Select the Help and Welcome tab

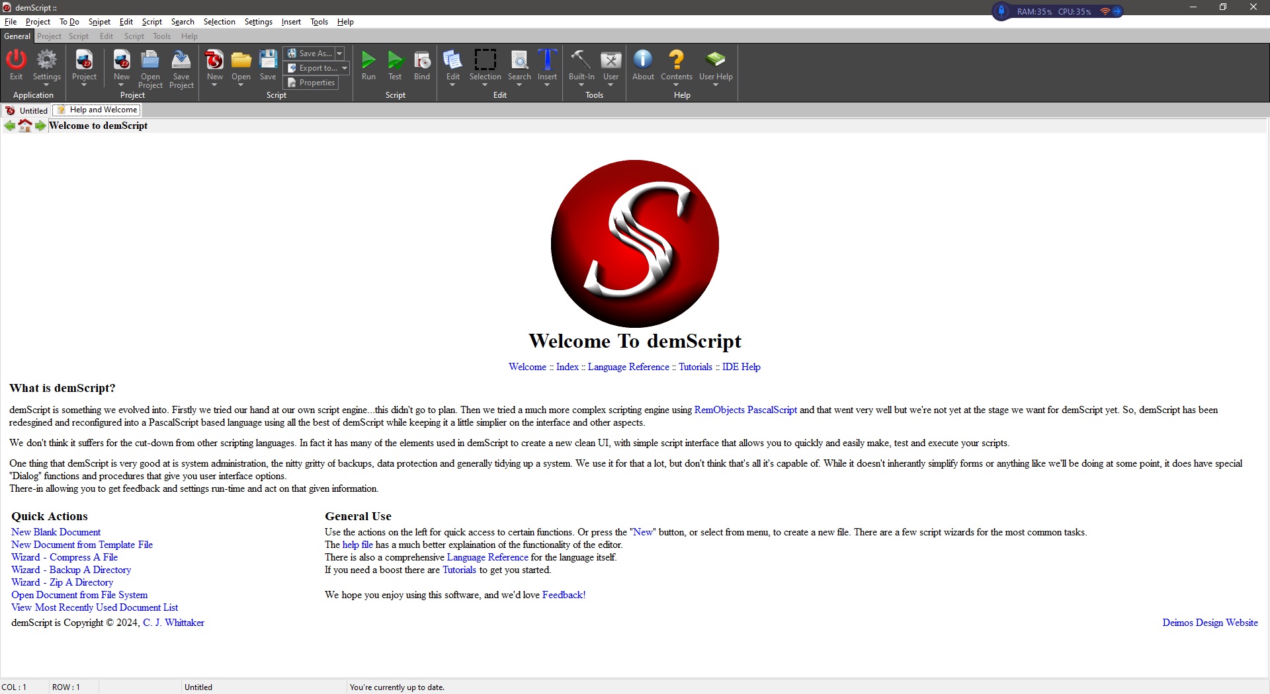98,110
